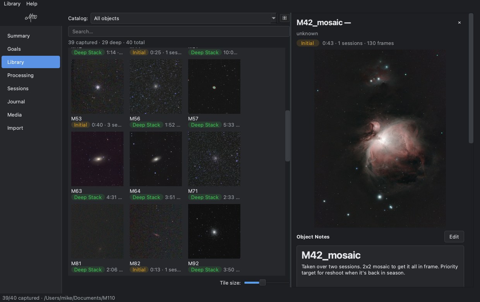
Task: Click the detail panel vertical scrollbar
Action: pyautogui.click(x=471, y=78)
